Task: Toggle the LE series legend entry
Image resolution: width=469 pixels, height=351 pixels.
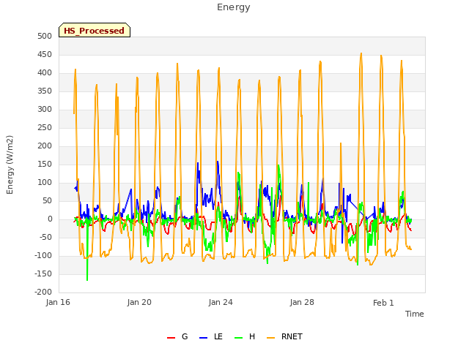Action: pyautogui.click(x=210, y=336)
